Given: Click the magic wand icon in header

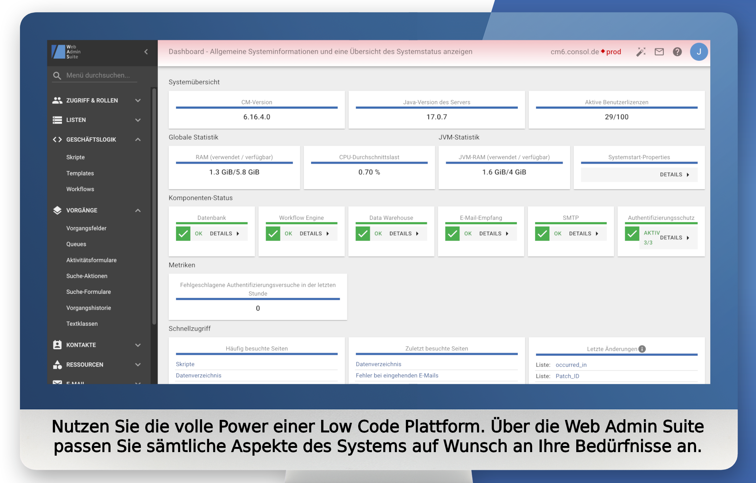Looking at the screenshot, I should tap(641, 52).
